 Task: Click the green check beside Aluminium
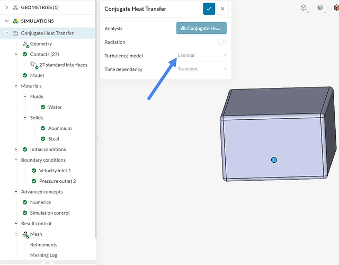pyautogui.click(x=43, y=128)
